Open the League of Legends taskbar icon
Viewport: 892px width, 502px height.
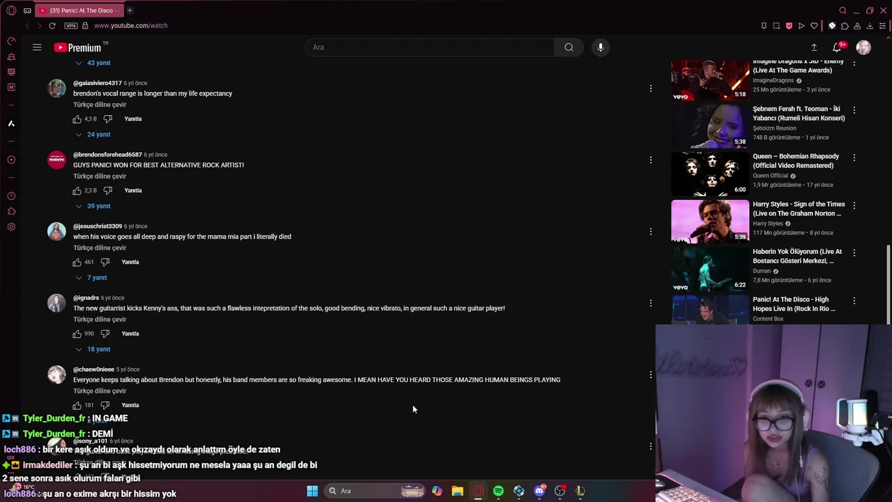point(580,491)
